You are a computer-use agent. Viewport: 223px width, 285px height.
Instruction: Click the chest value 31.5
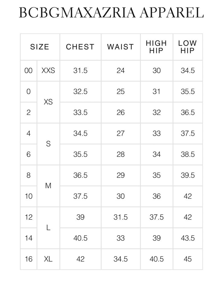pos(80,70)
